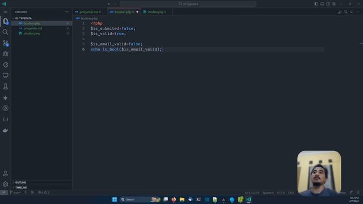Click the brackets icon in activity bar
The height and width of the screenshot is (204, 363).
point(6,120)
